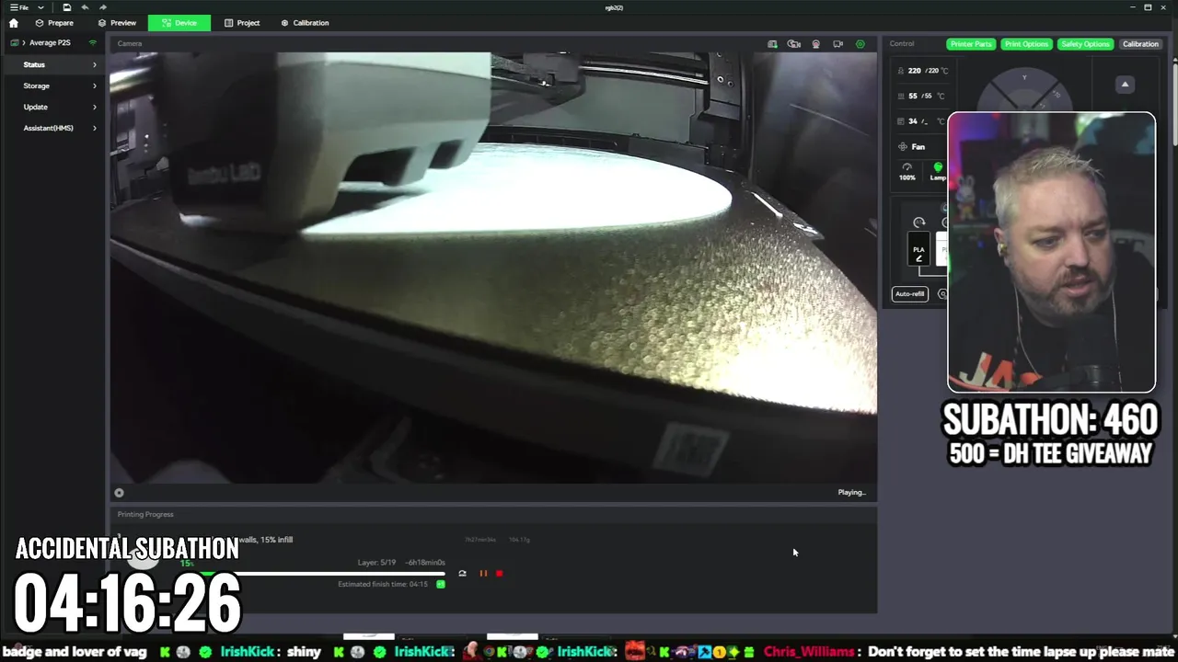The width and height of the screenshot is (1178, 662).
Task: Click the SD card storage icon above camera
Action: [x=772, y=44]
